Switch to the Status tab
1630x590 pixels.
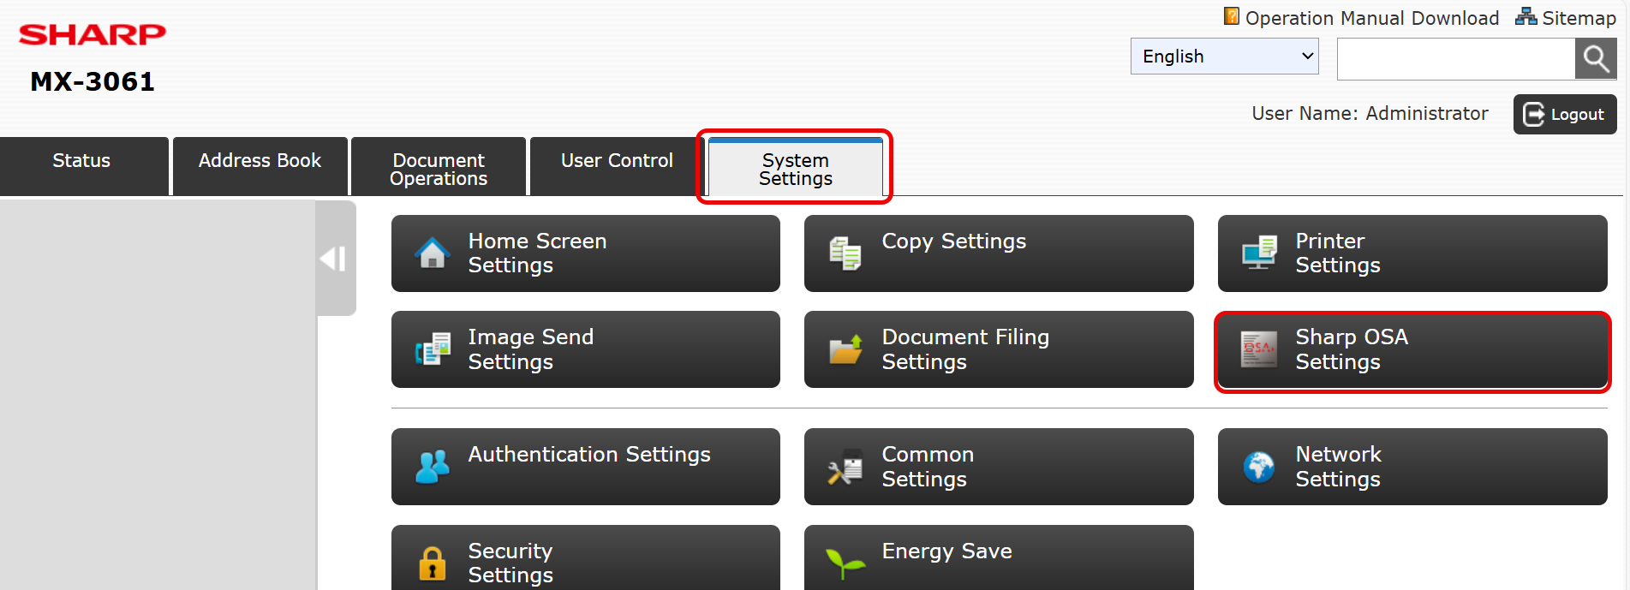pos(82,161)
